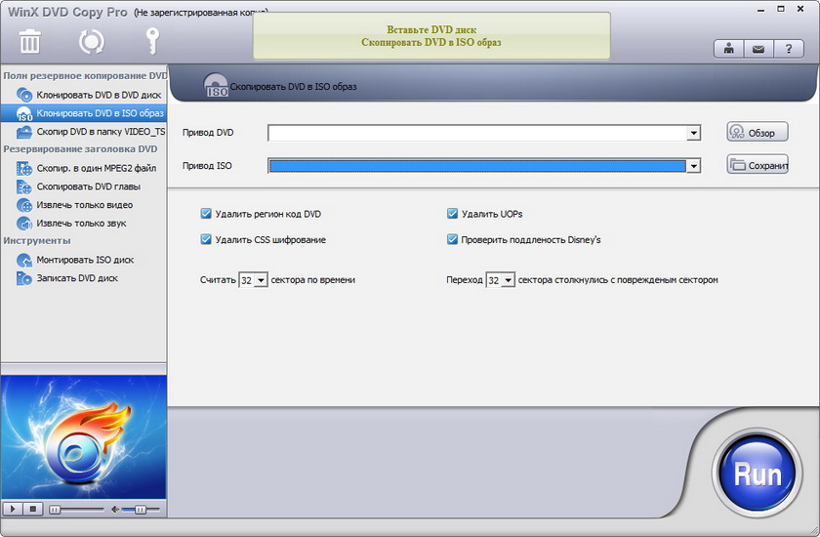Open Монтировать ISO диск tool
This screenshot has height=537, width=820.
85,260
